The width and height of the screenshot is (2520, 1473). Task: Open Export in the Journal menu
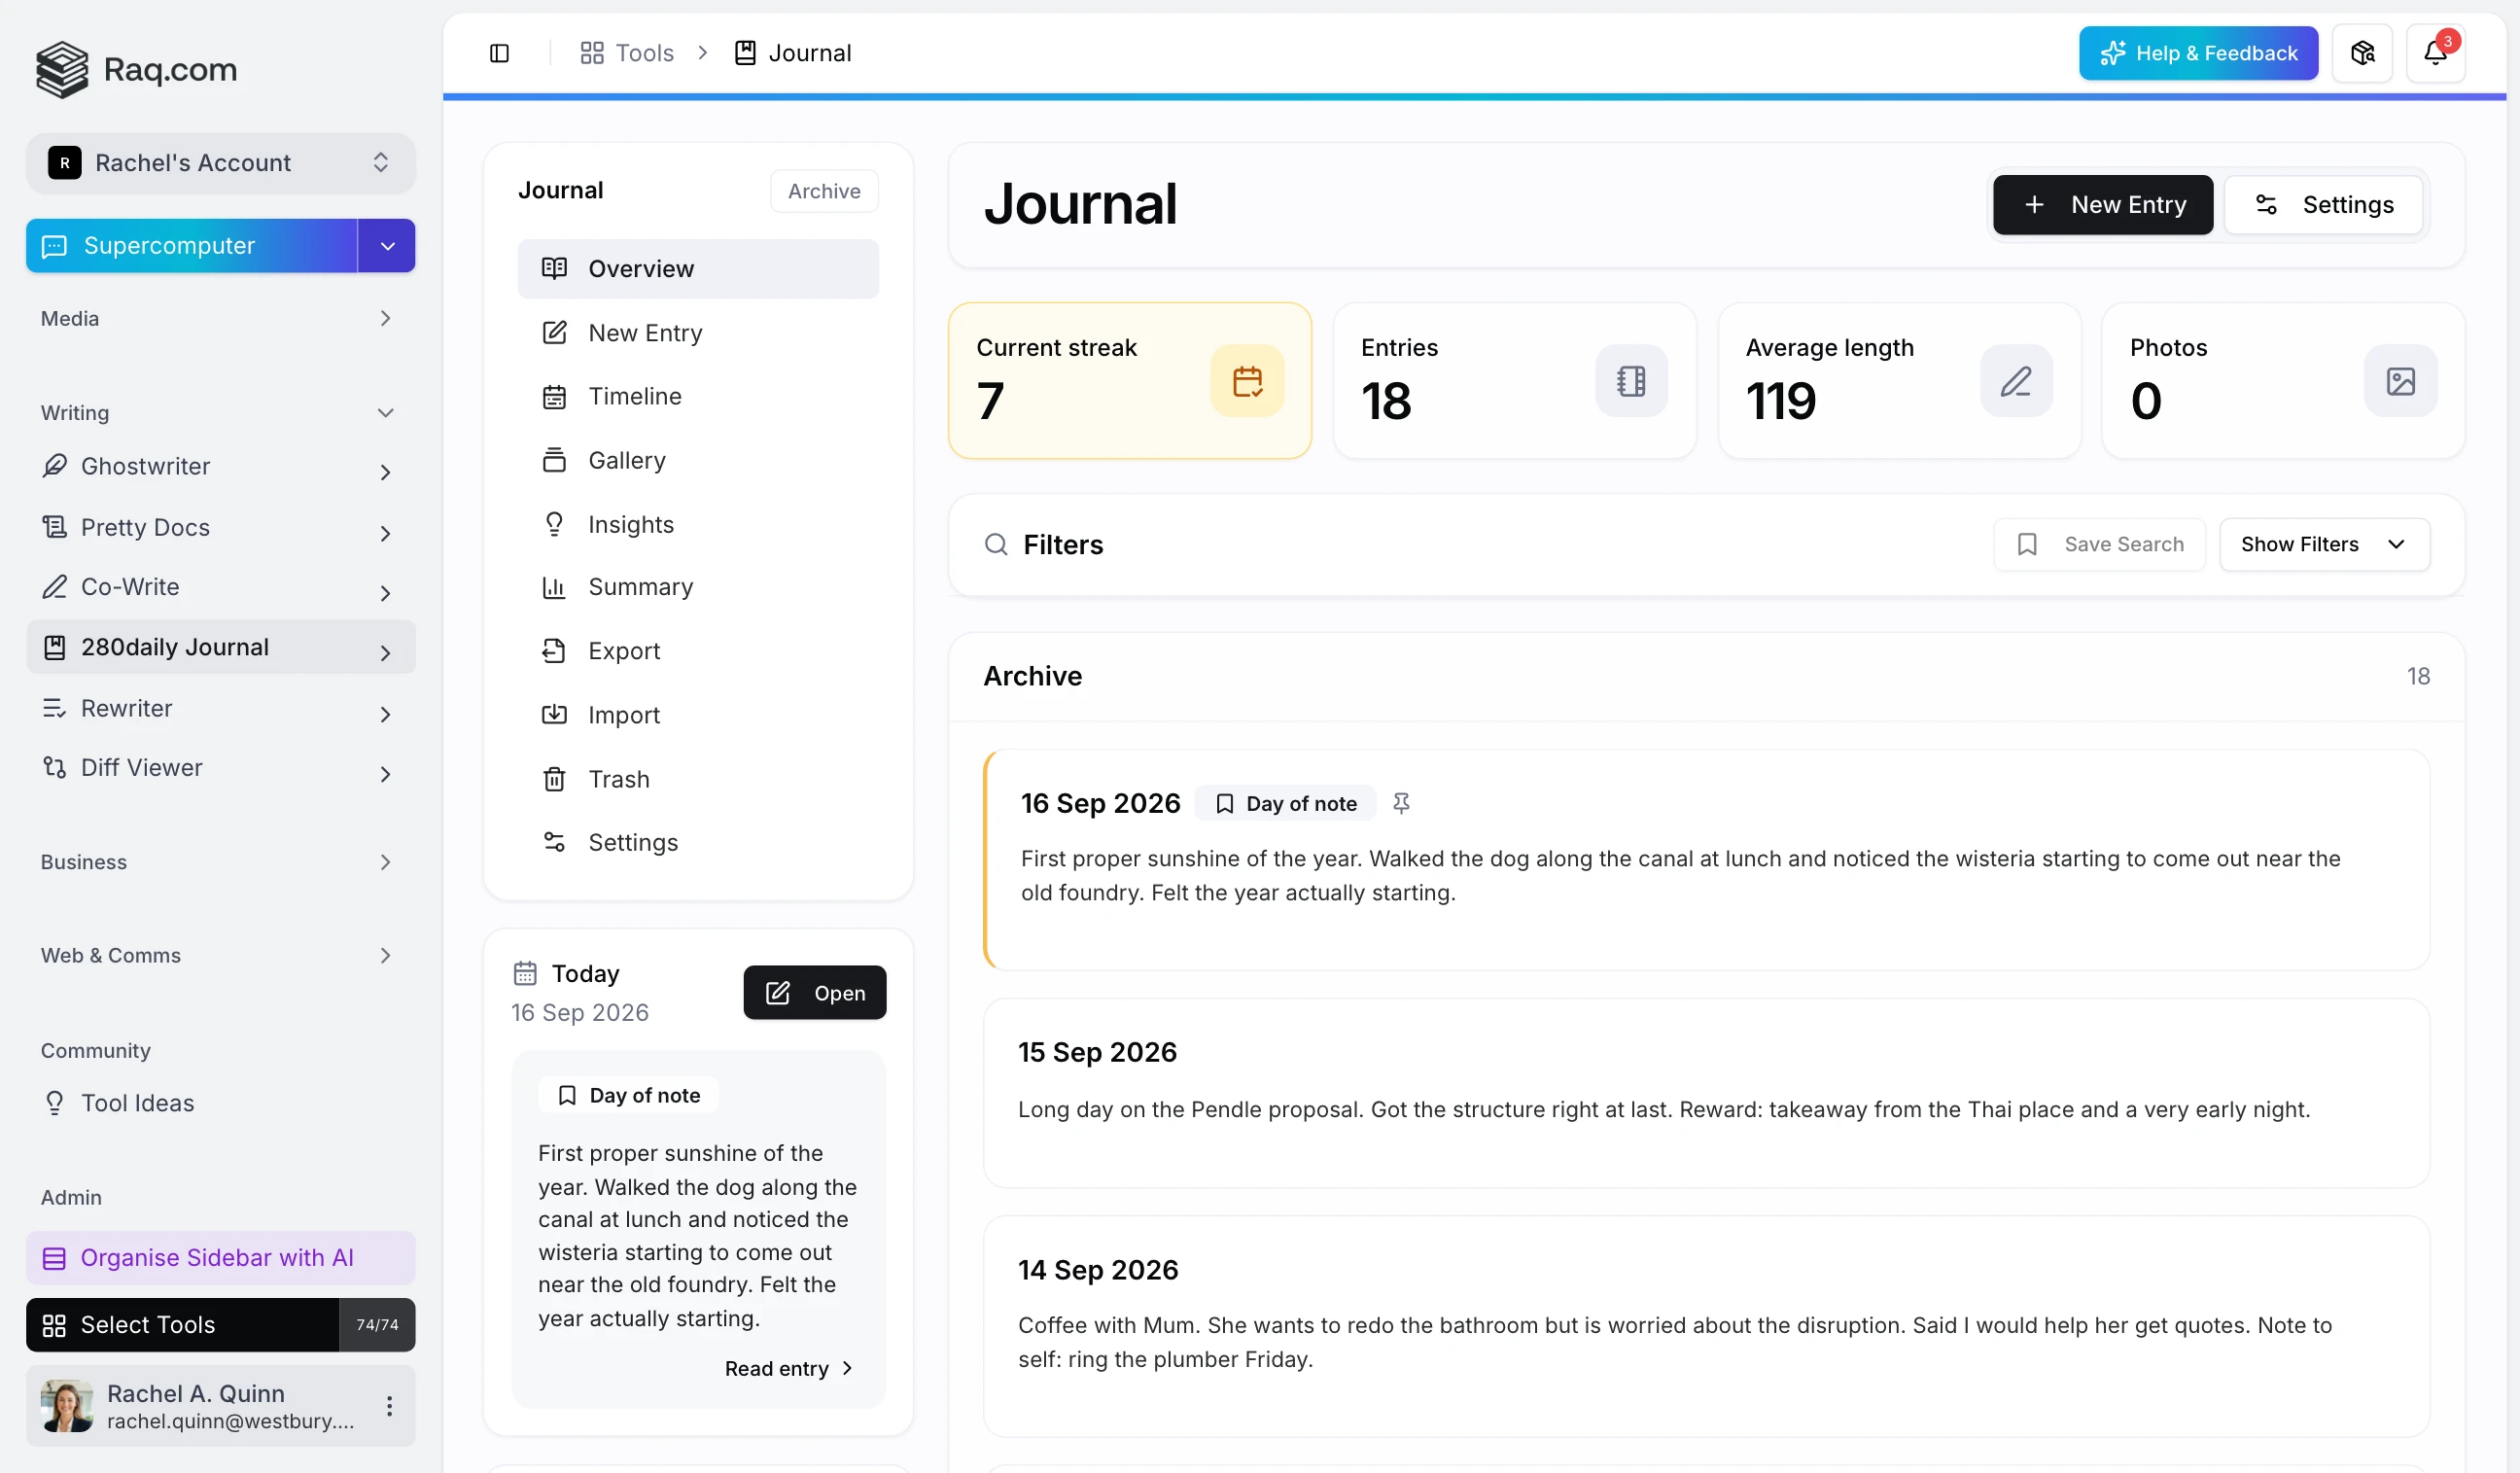(698, 651)
